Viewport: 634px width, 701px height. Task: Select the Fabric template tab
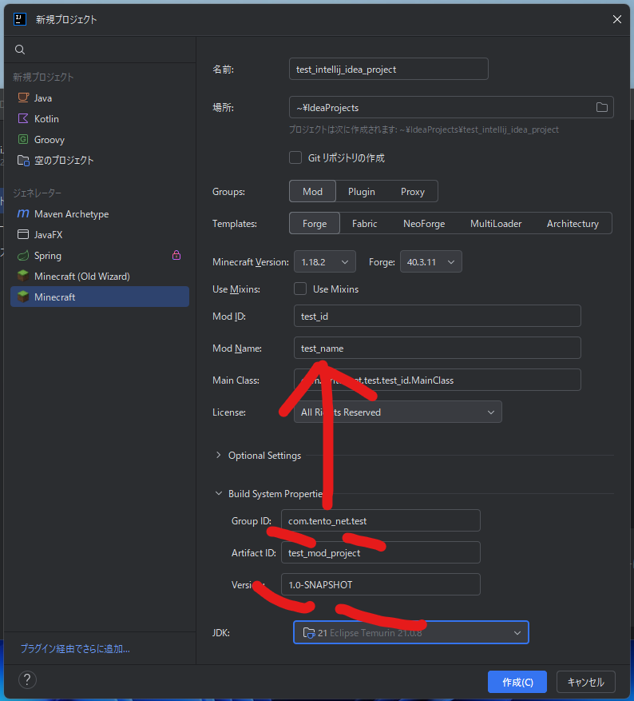point(364,224)
